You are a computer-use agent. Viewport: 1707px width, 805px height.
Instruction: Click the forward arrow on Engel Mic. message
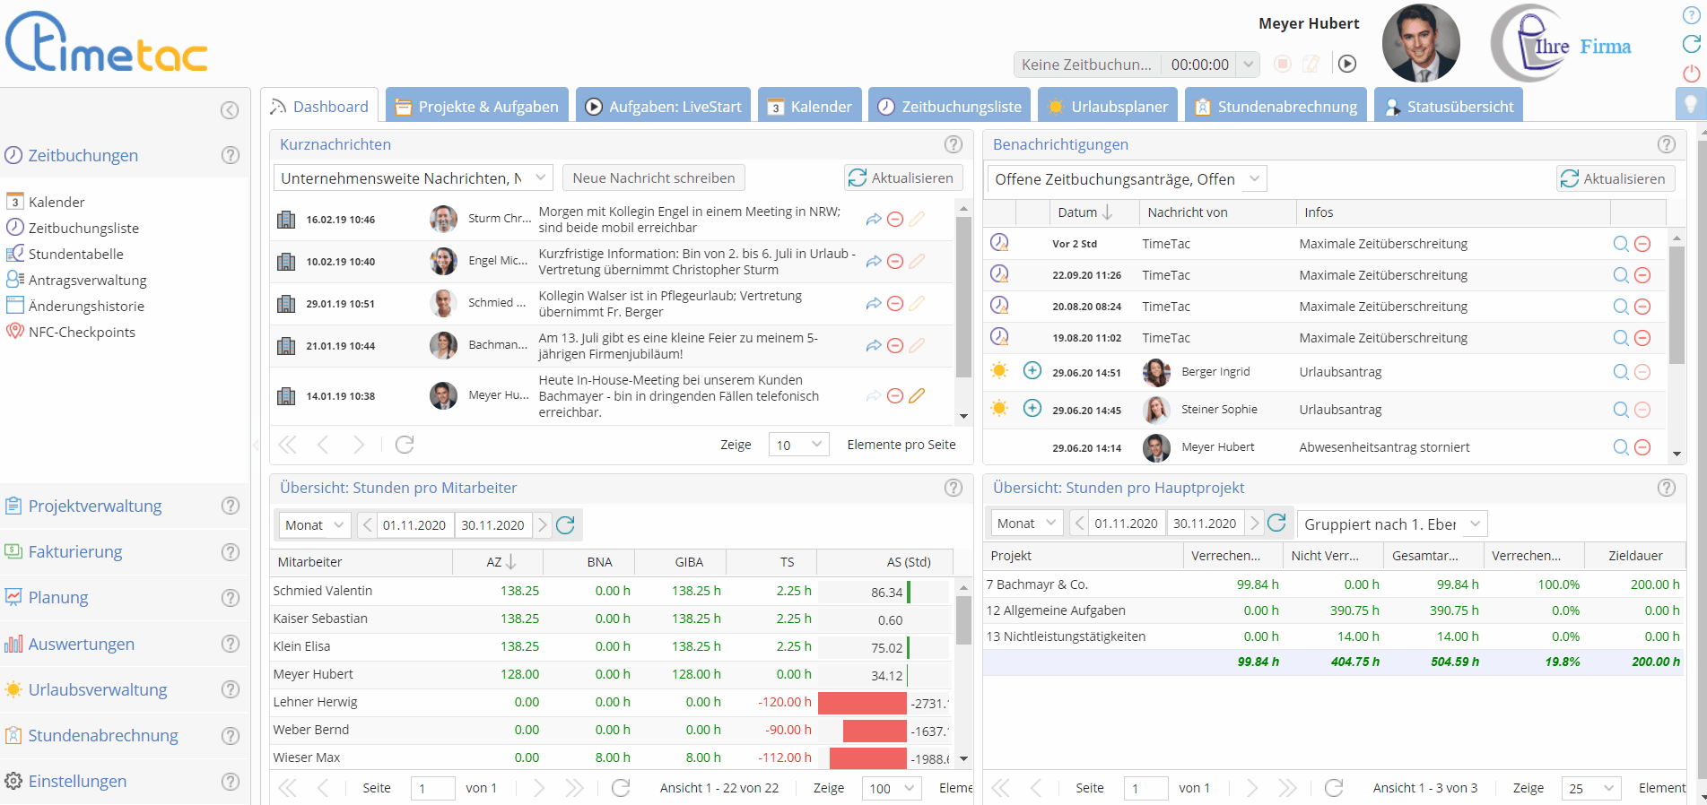(x=873, y=262)
